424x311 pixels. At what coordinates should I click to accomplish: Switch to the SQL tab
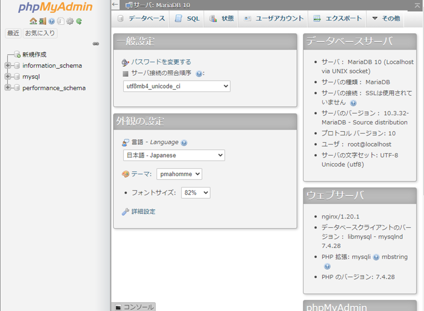click(x=187, y=18)
